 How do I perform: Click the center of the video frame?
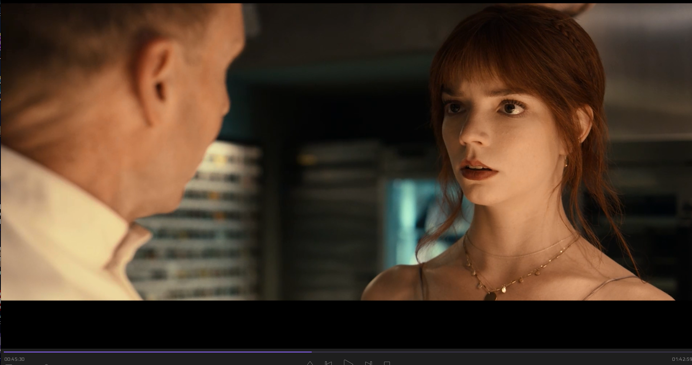pos(346,152)
